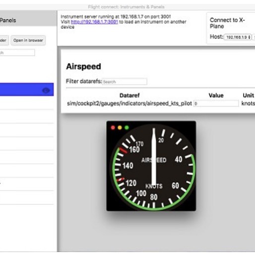This screenshot has height=255, width=255.
Task: Click the Value column header
Action: point(216,95)
